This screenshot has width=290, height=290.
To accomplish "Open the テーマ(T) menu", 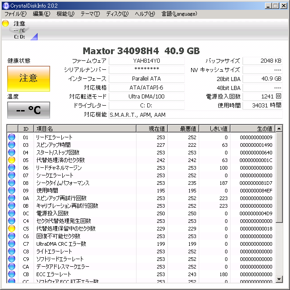I will tap(90, 14).
